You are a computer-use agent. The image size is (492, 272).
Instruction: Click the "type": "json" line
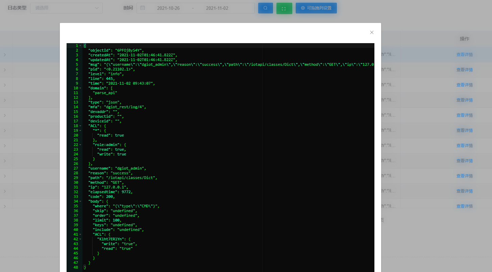tap(105, 102)
